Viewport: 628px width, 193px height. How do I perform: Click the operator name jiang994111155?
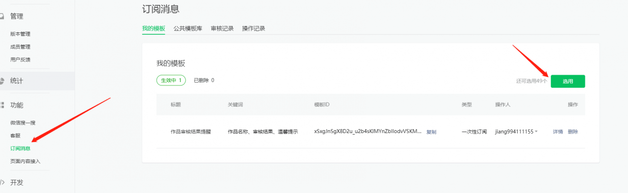[x=514, y=132]
